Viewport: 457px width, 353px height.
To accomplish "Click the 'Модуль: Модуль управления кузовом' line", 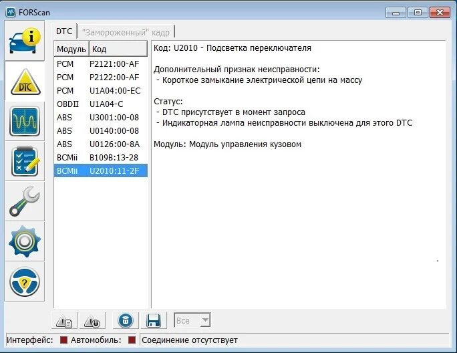I will pyautogui.click(x=227, y=144).
